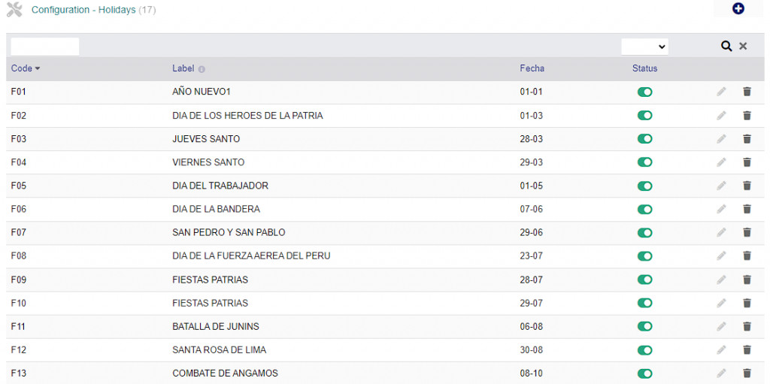This screenshot has width=770, height=384.
Task: Show info tooltip beside Label header
Action: tap(202, 69)
